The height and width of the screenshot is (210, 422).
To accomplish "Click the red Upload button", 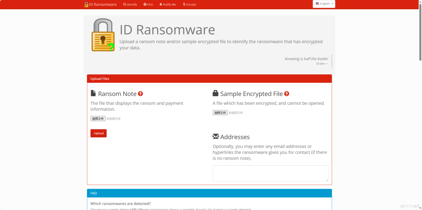I will click(x=98, y=133).
